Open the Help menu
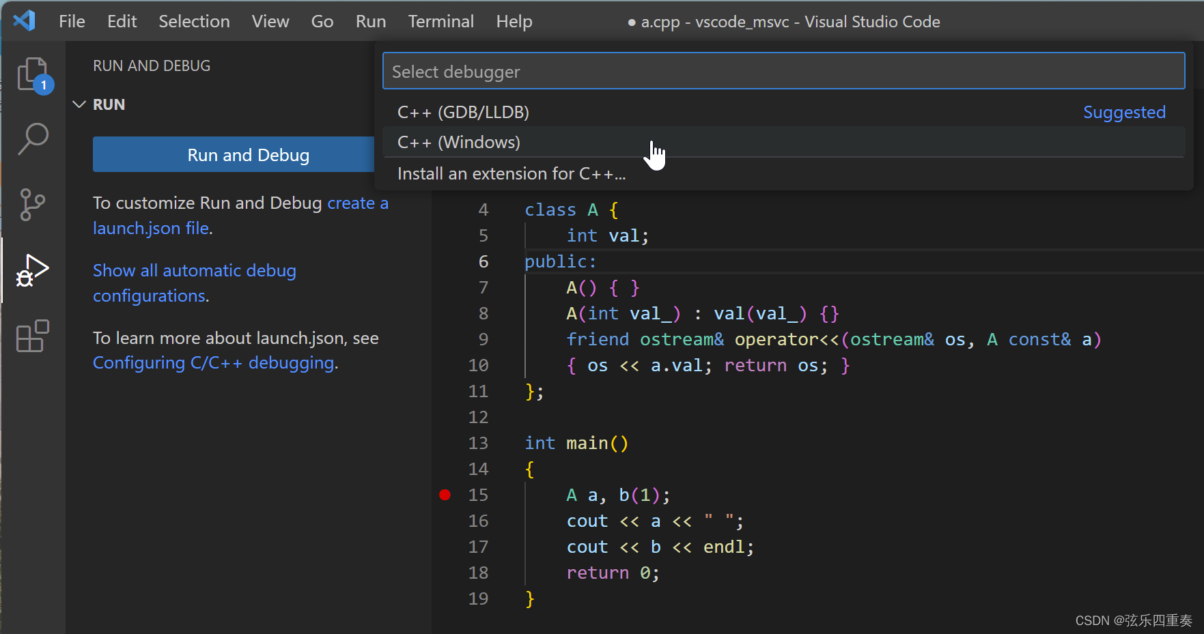This screenshot has height=634, width=1204. pyautogui.click(x=514, y=21)
